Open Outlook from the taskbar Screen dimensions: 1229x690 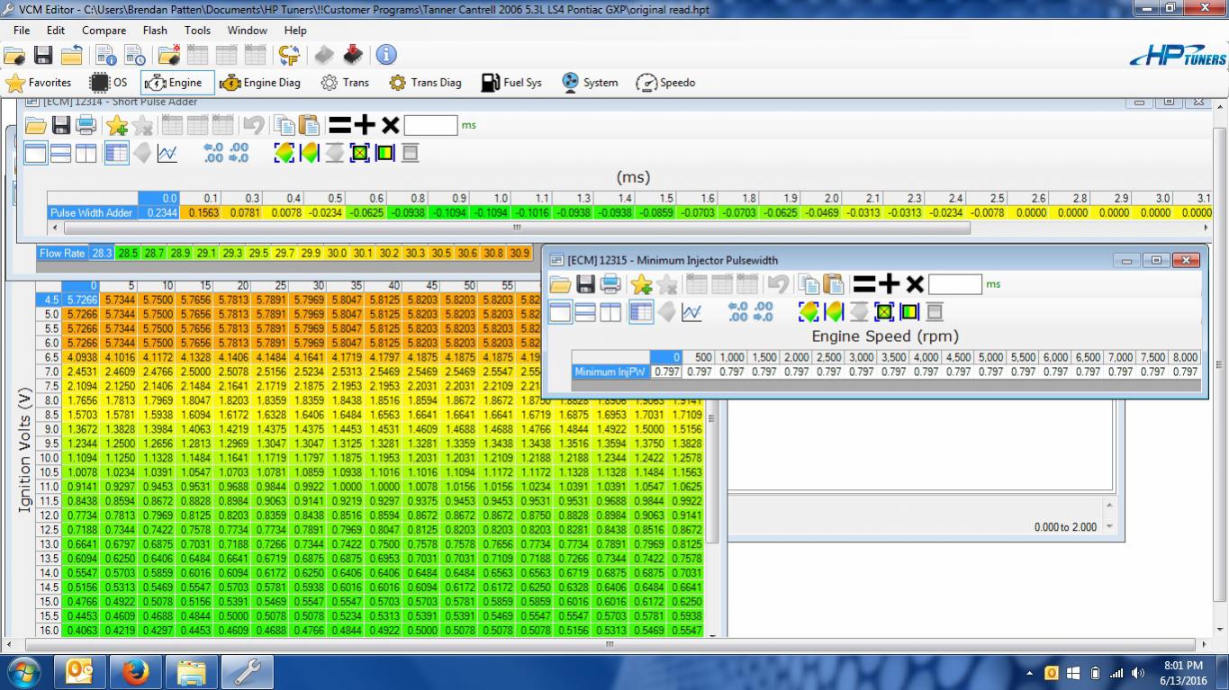[79, 672]
